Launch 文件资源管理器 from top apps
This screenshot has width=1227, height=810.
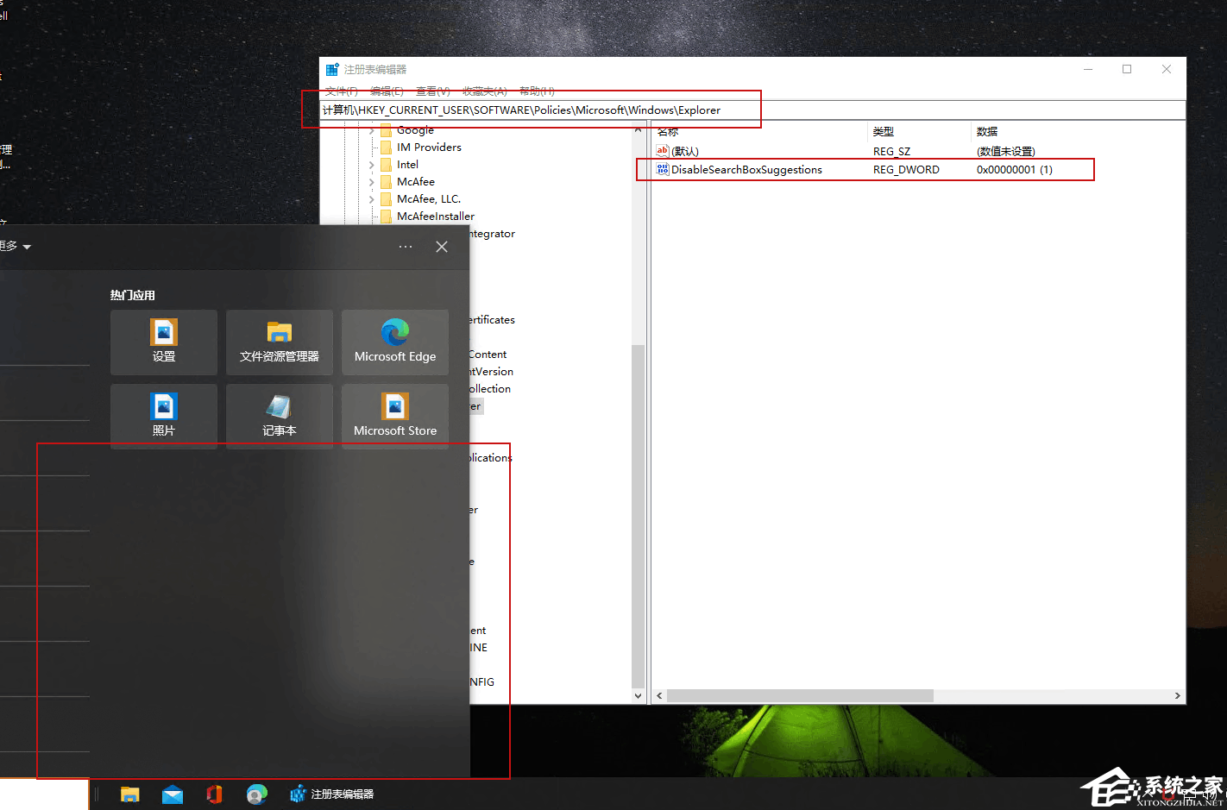click(x=280, y=342)
